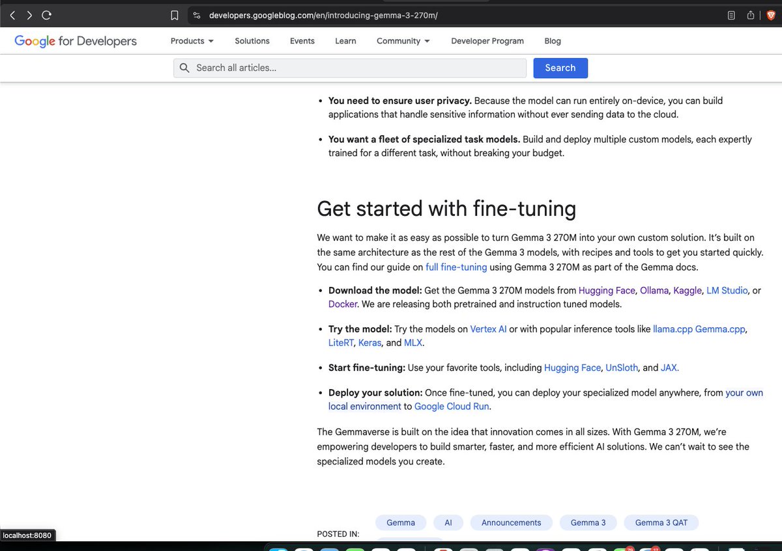The image size is (782, 551).
Task: Click the bold Deploy your solution: label
Action: [x=375, y=393]
